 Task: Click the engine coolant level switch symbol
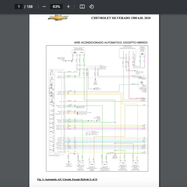[x=81, y=162]
